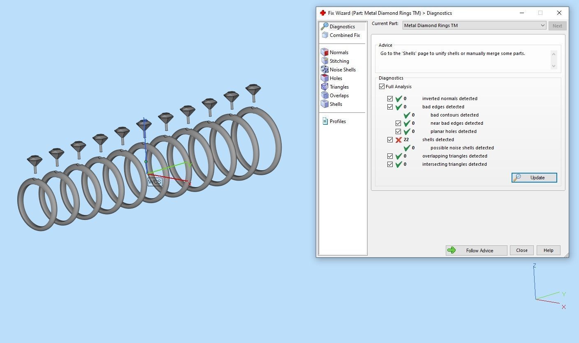
Task: Click the Holes cube icon
Action: [325, 78]
